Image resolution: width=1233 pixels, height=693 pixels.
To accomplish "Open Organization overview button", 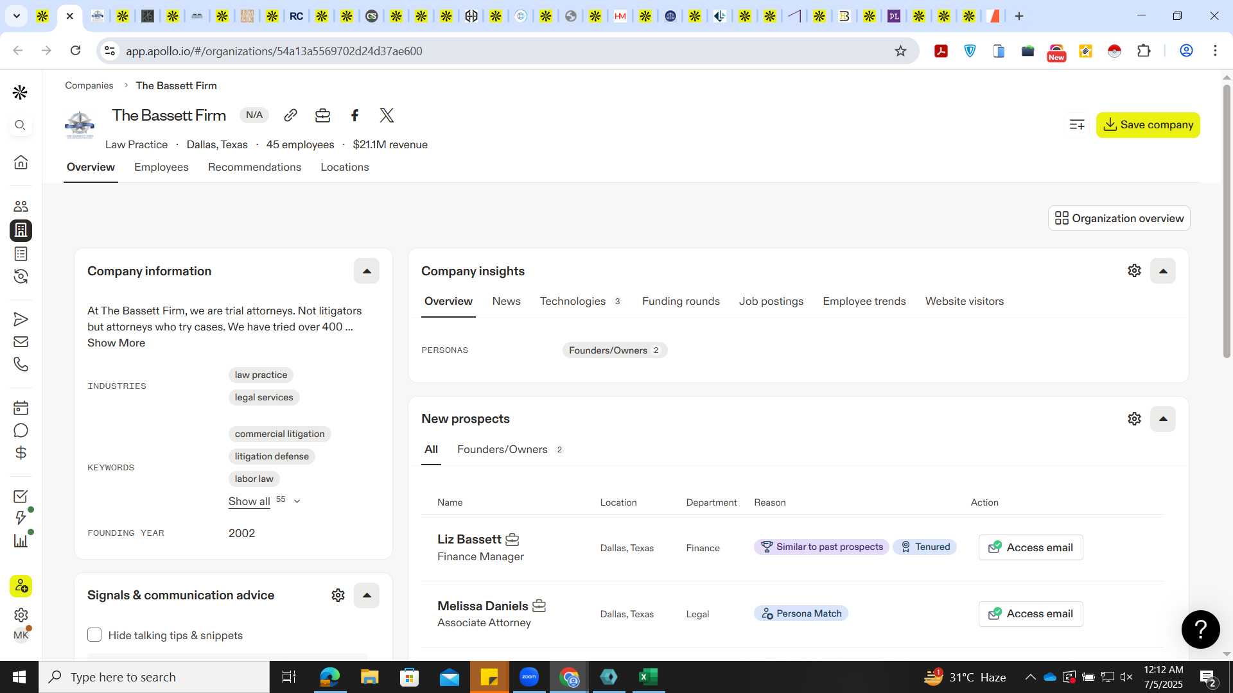I will (1119, 218).
